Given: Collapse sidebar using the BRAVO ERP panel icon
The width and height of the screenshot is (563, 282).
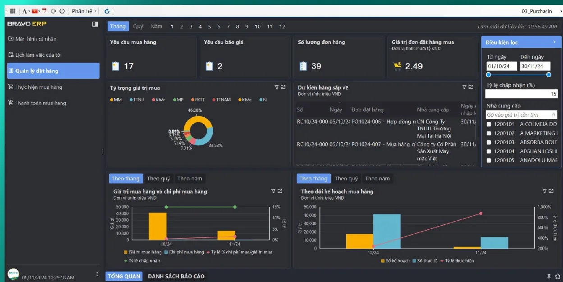Looking at the screenshot, I should [x=95, y=24].
